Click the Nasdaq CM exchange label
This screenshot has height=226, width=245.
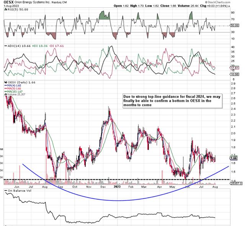[59, 2]
